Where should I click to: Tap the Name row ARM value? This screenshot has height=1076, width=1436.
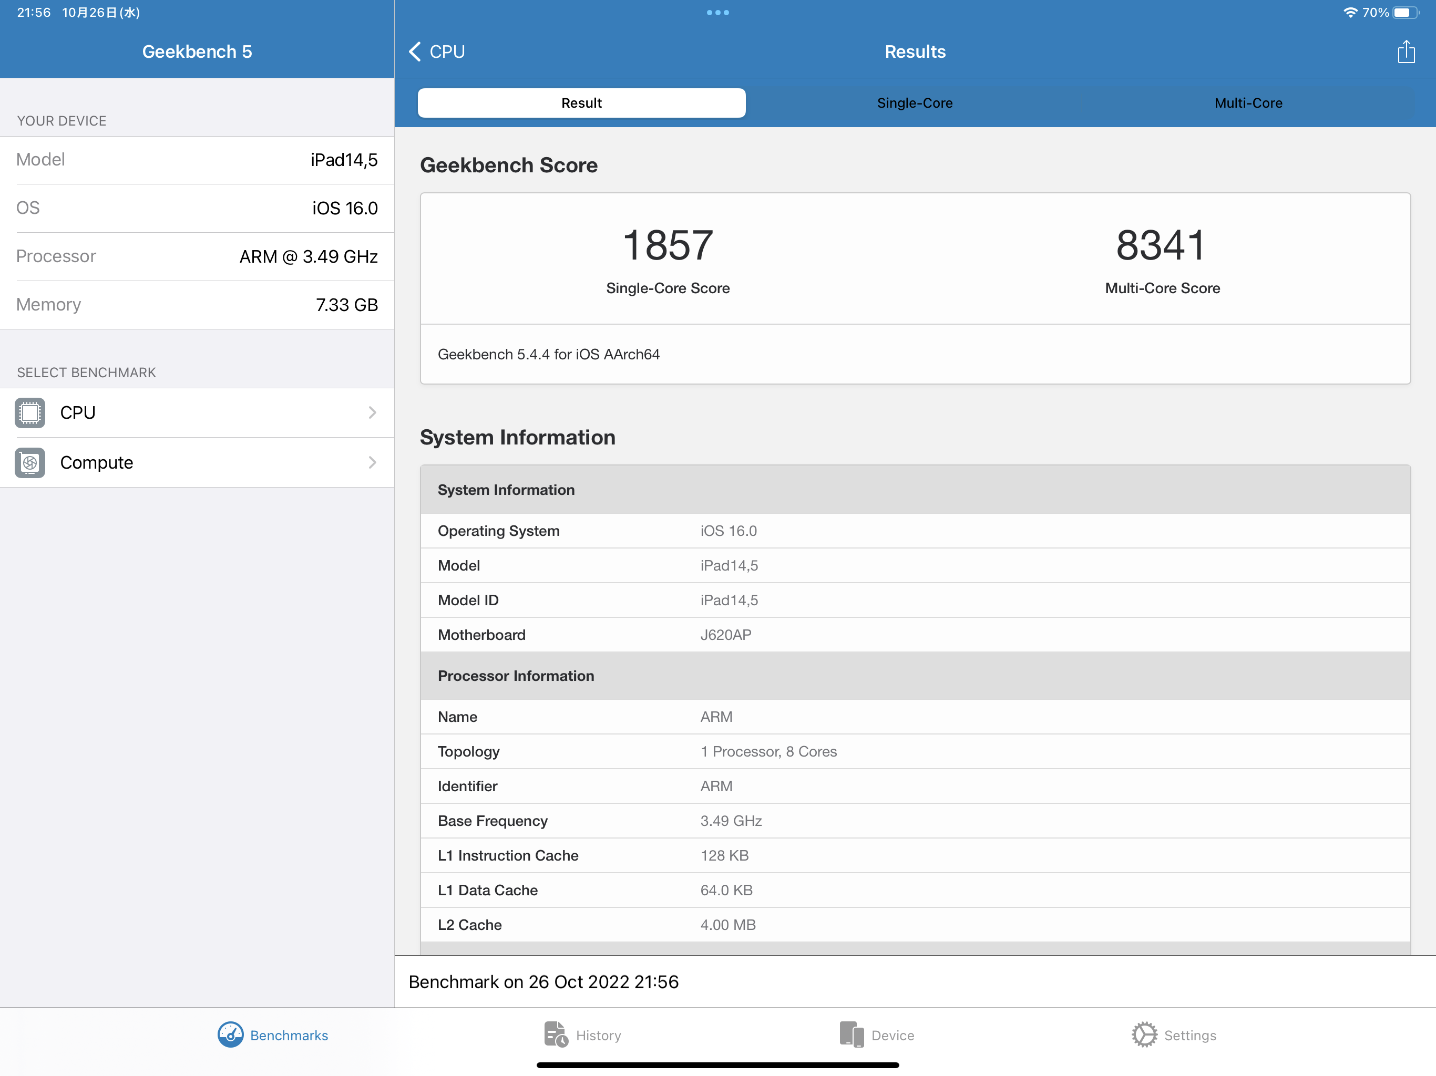pos(716,717)
